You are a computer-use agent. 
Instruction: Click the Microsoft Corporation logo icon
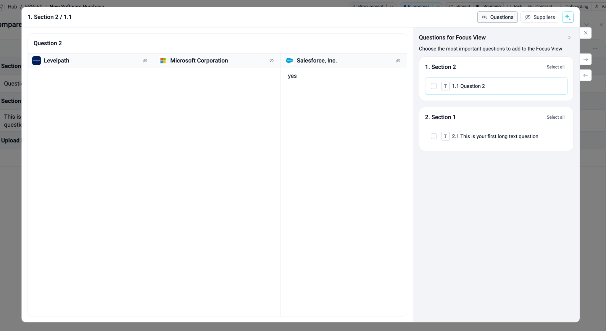click(163, 61)
